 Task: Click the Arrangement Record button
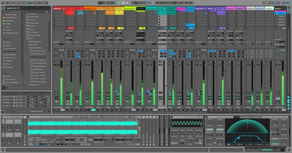pyautogui.click(x=127, y=3)
